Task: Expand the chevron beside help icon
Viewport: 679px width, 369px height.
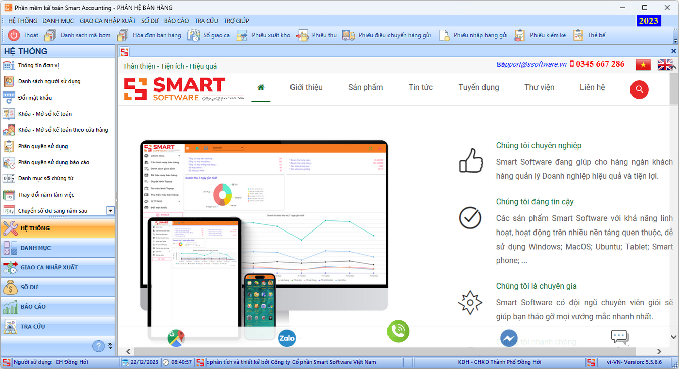Action: (110, 346)
